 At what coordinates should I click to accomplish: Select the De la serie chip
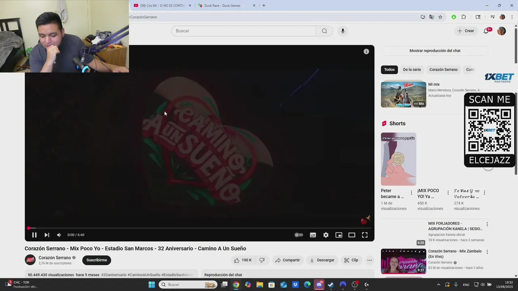click(x=412, y=70)
